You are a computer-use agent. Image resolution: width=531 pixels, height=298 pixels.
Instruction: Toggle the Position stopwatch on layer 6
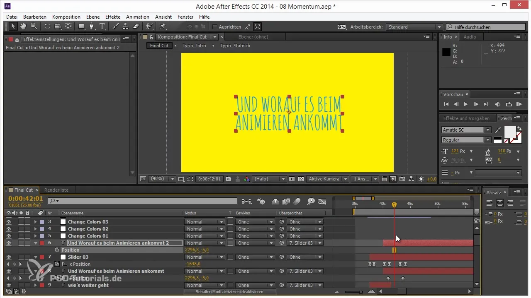(57, 250)
